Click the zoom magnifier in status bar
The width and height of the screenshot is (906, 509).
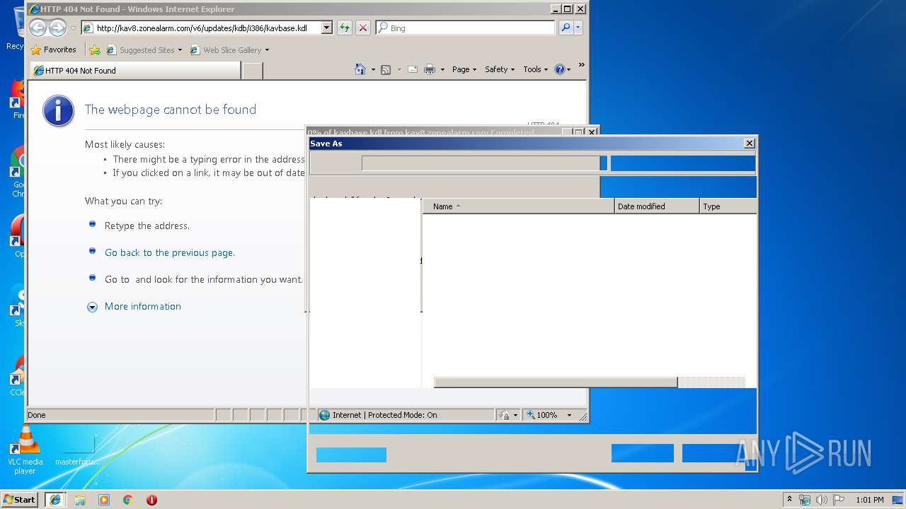pos(531,415)
